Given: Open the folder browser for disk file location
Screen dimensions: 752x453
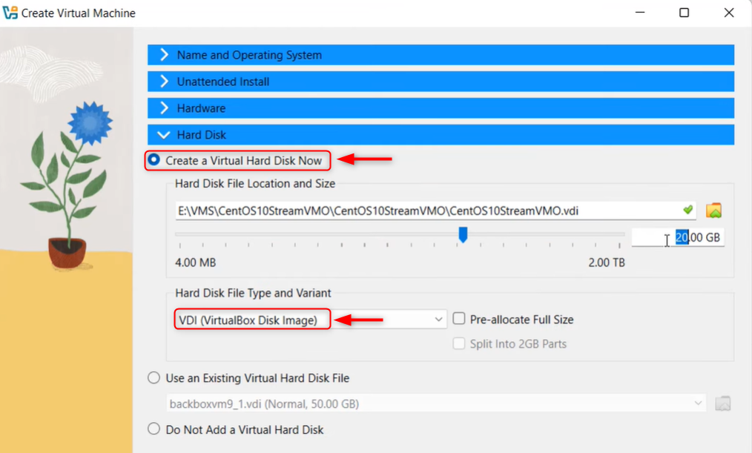Looking at the screenshot, I should 713,211.
